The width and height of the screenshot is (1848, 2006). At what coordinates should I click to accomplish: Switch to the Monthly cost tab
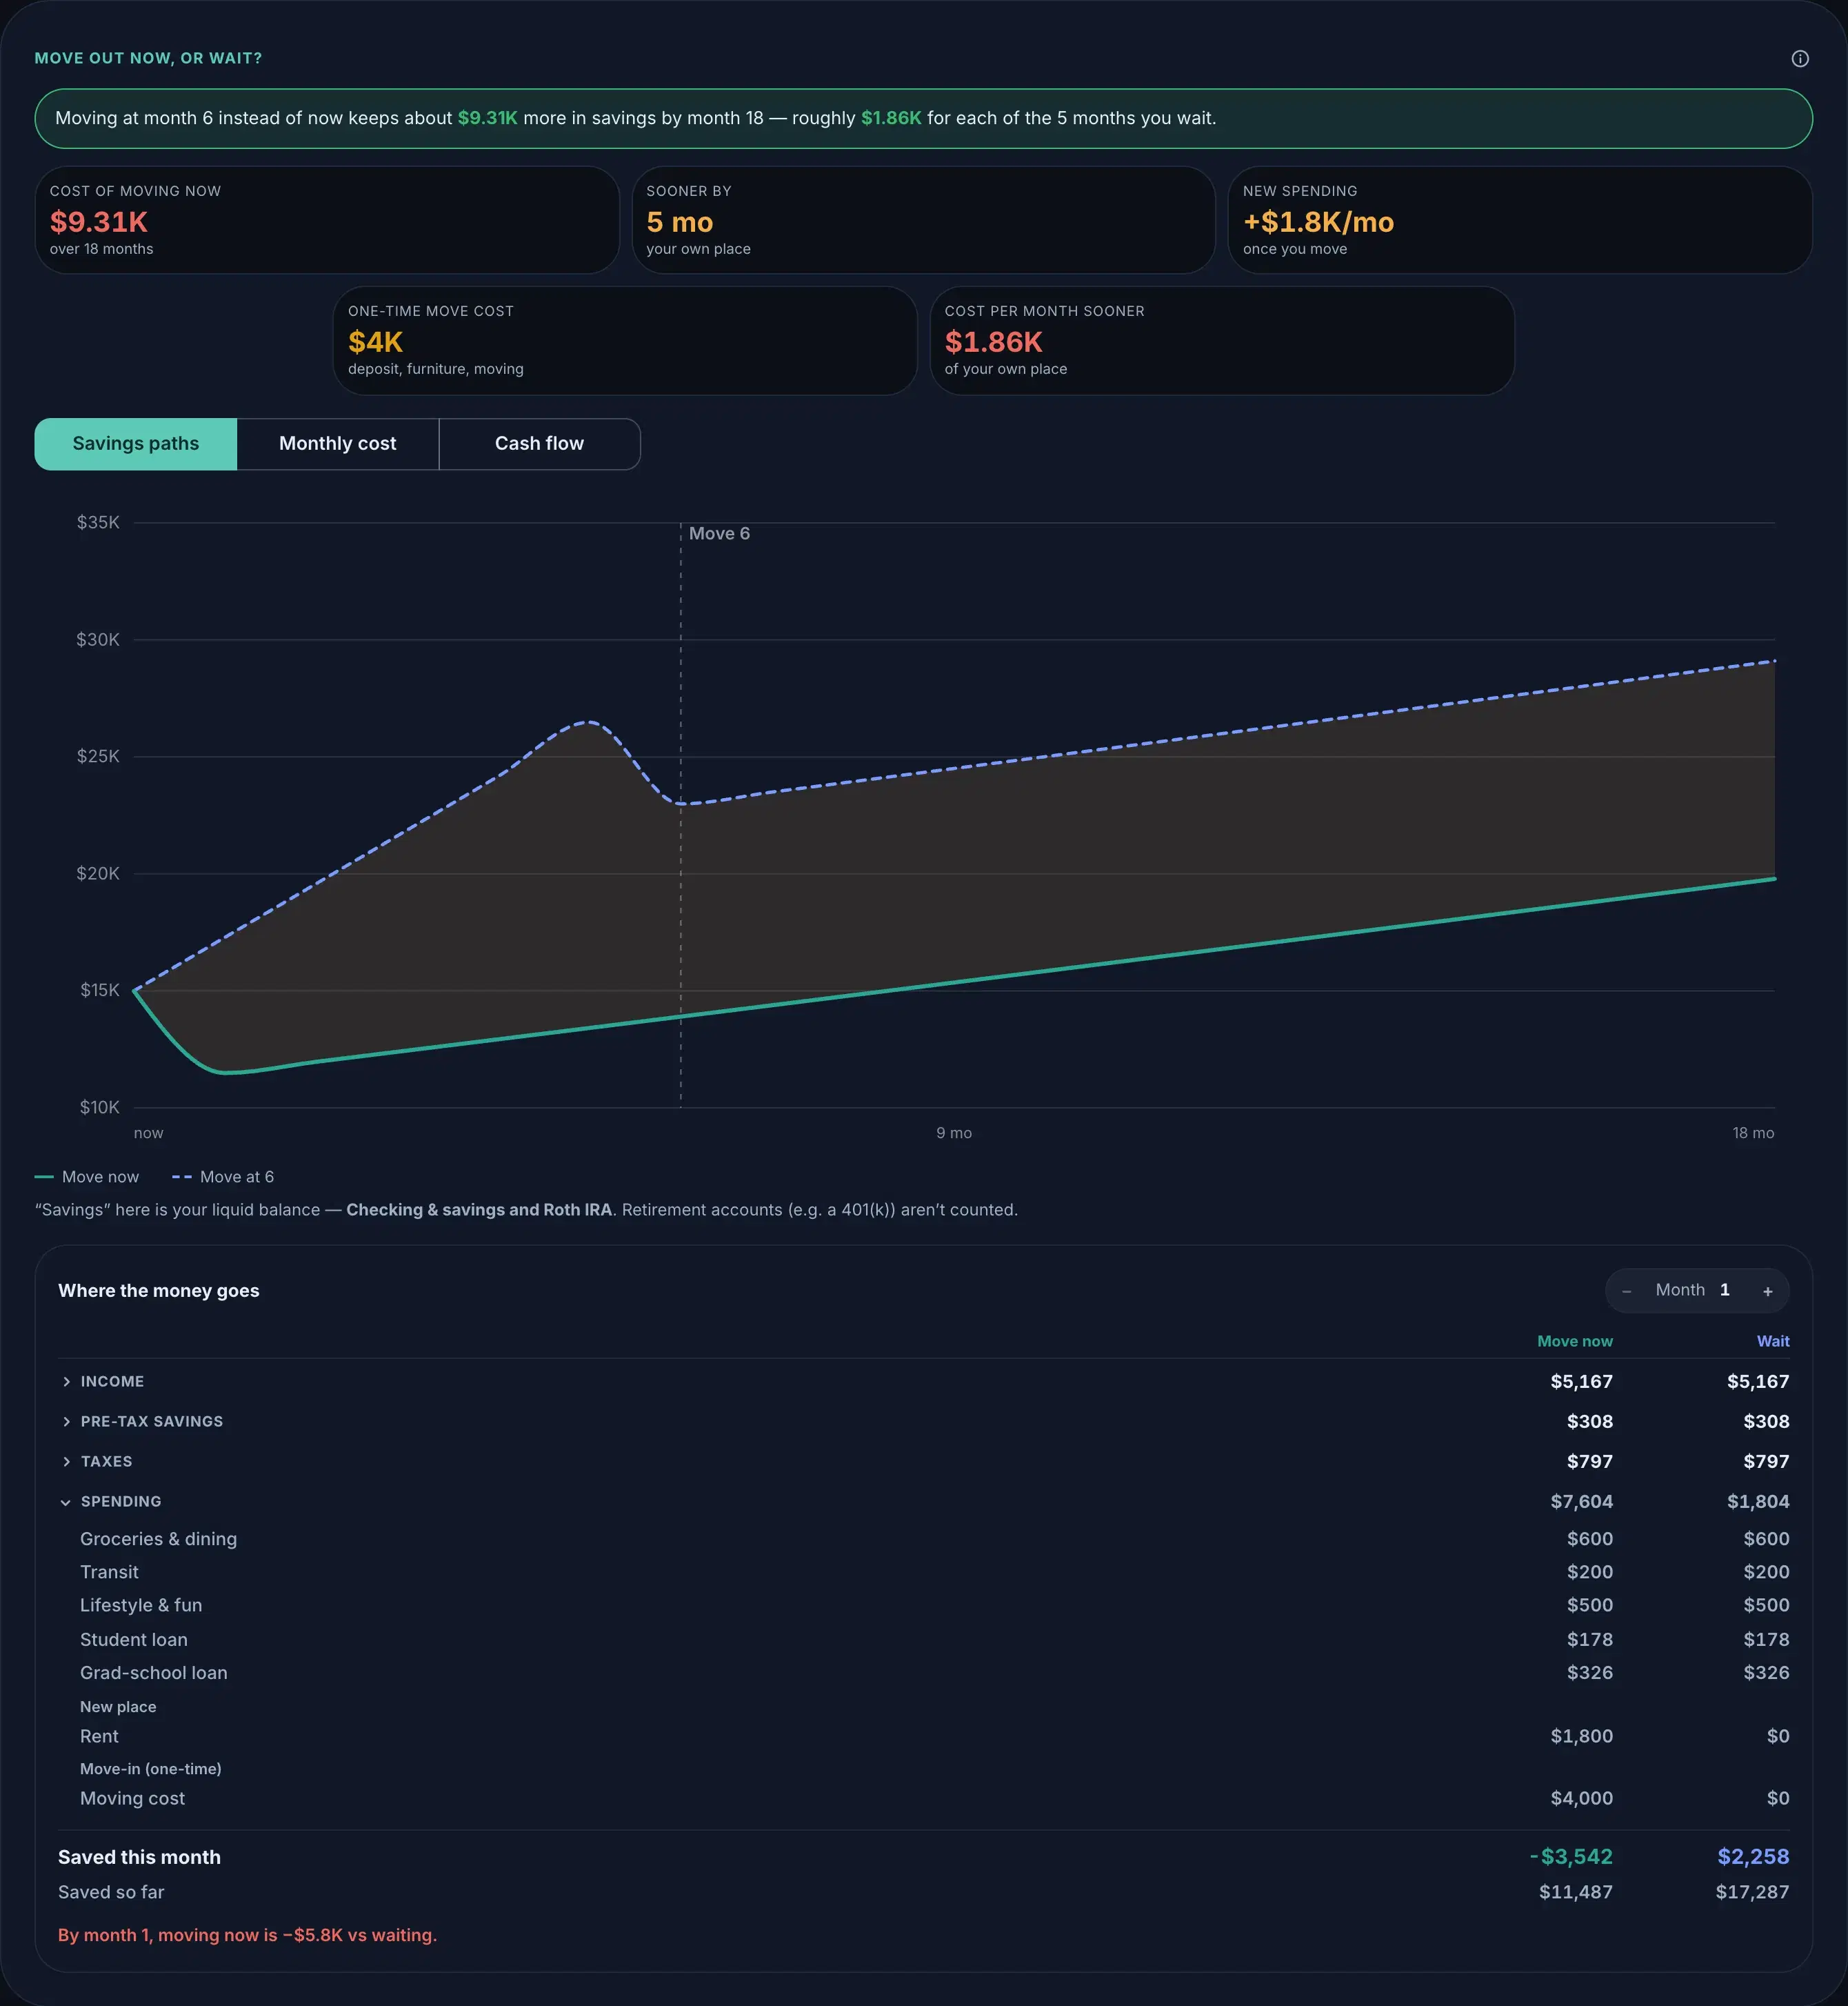[x=338, y=444]
